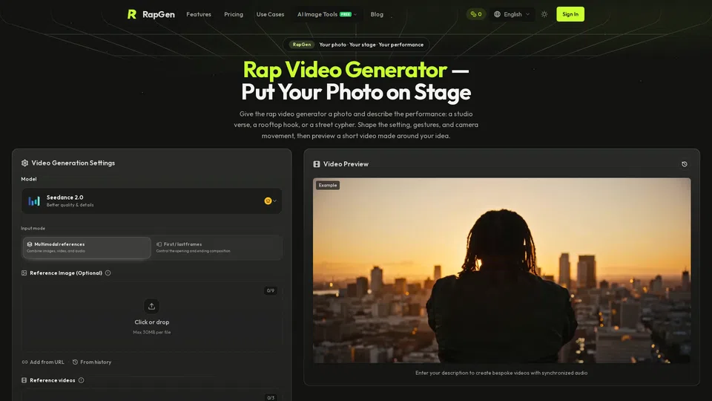Click the Example label tag
The image size is (712, 401).
click(327, 185)
